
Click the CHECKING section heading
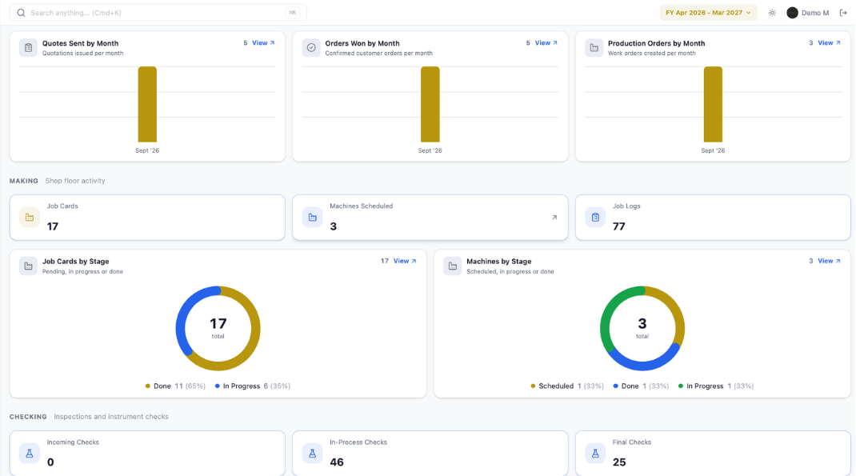(x=28, y=417)
